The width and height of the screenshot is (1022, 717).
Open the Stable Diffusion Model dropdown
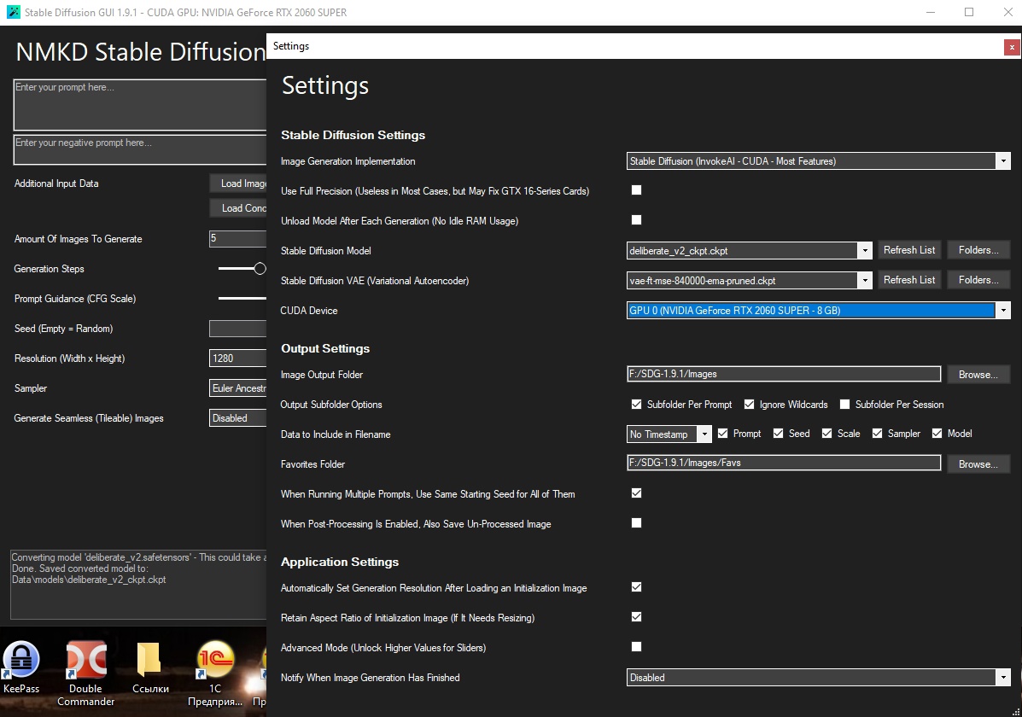click(x=865, y=251)
